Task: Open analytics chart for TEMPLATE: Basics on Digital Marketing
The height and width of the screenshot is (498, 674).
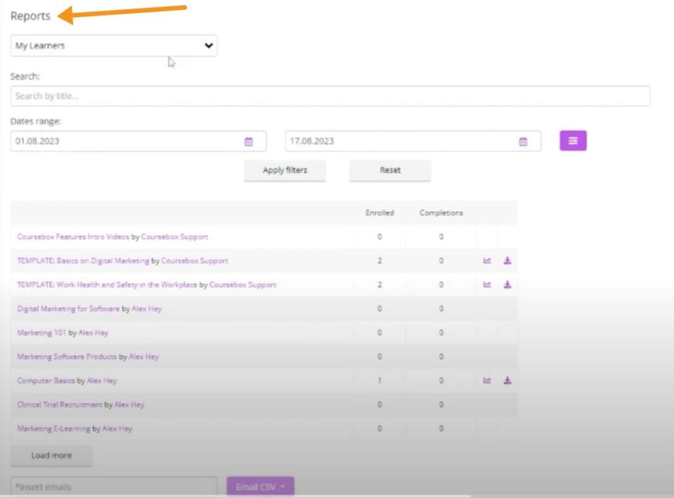Action: pyautogui.click(x=487, y=261)
